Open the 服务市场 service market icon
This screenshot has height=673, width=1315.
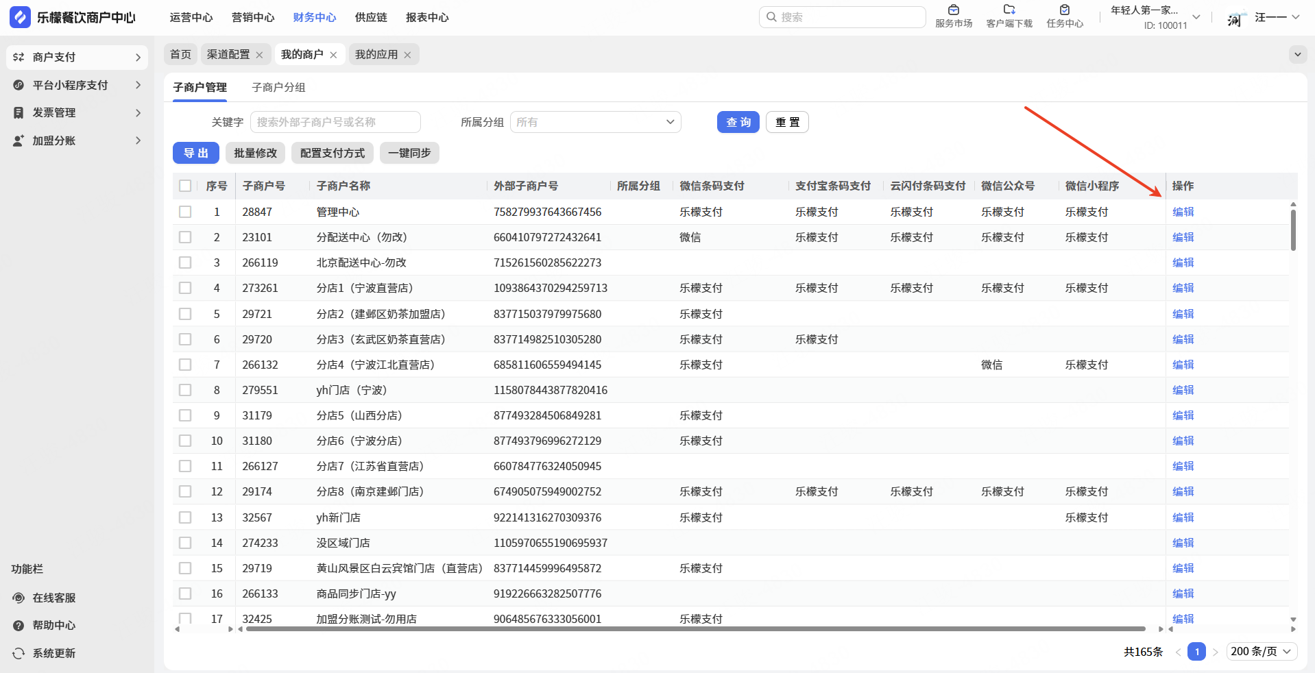pos(953,10)
